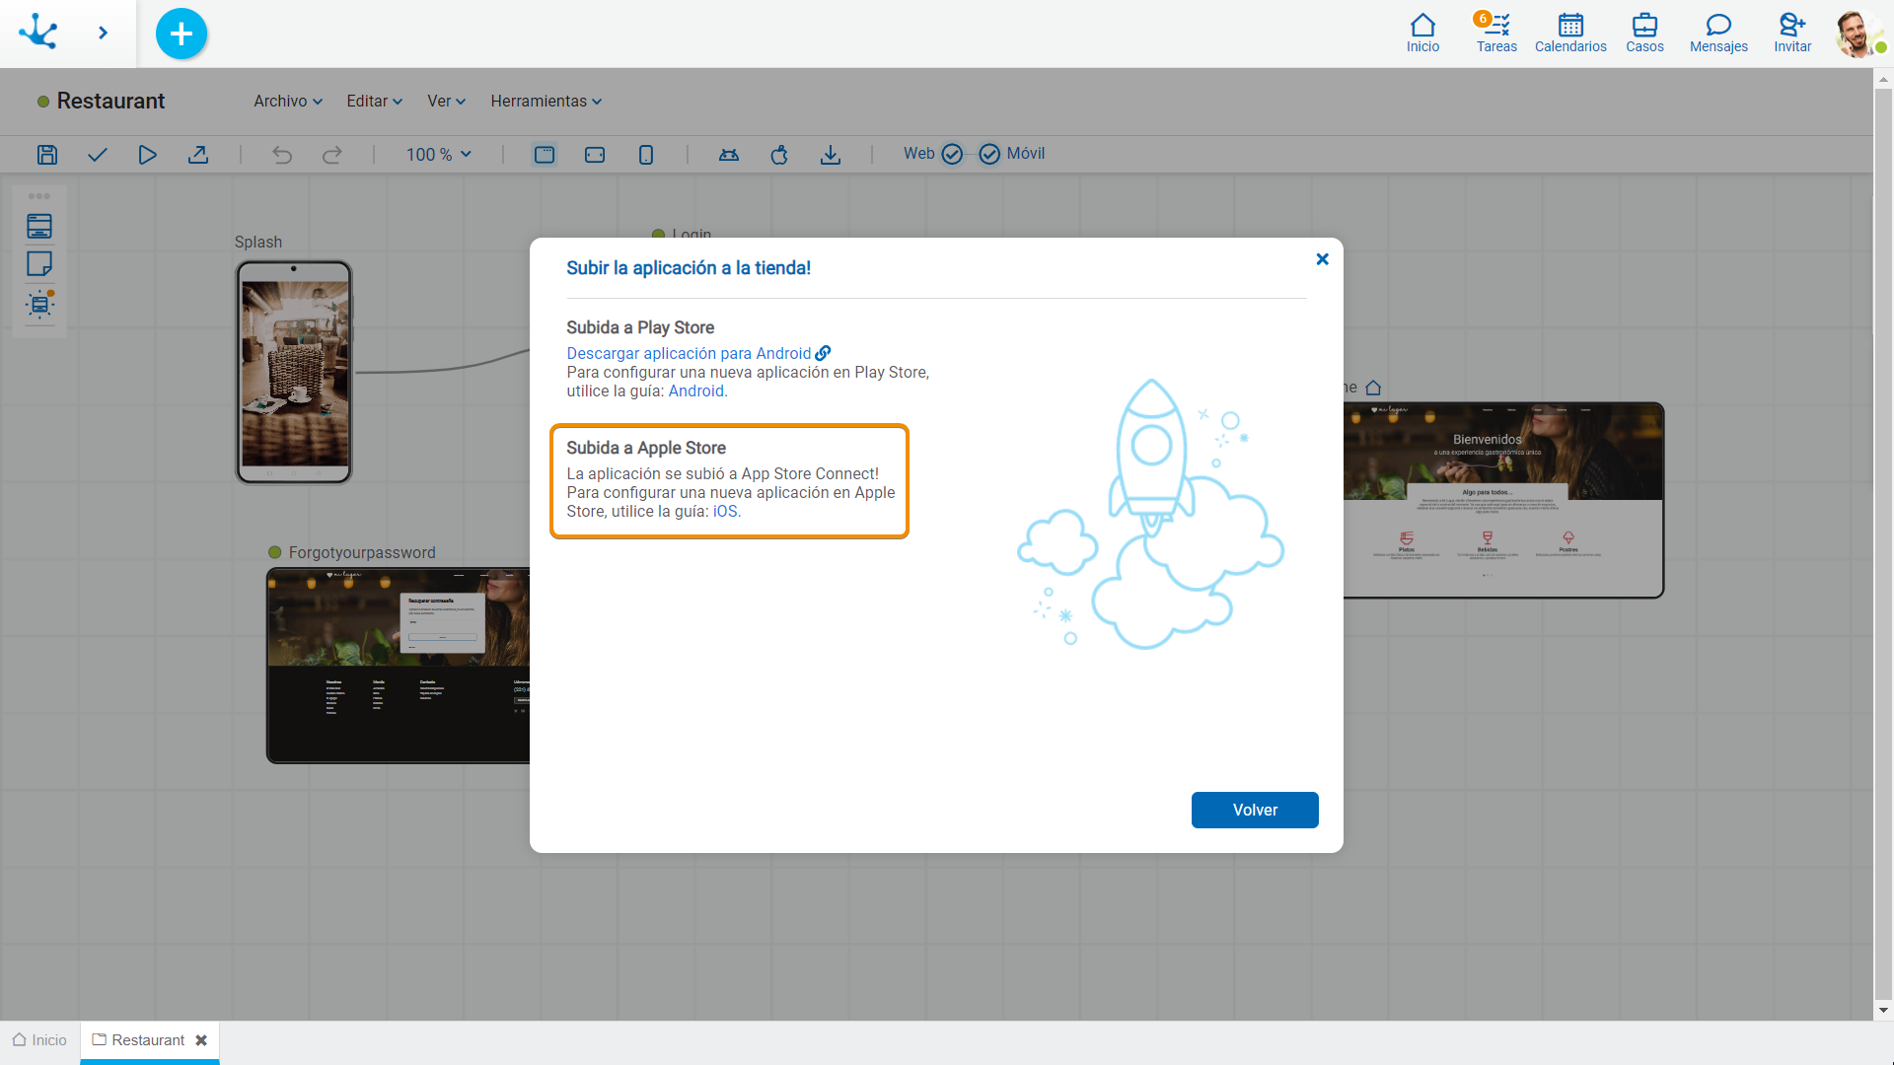Viewport: 1894px width, 1065px height.
Task: Click iOS guide link in Apple Store section
Action: (x=726, y=511)
